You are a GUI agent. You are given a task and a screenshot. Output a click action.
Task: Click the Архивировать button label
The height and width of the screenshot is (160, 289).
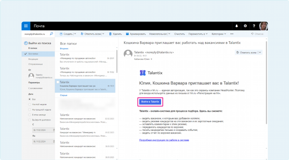[138, 34]
